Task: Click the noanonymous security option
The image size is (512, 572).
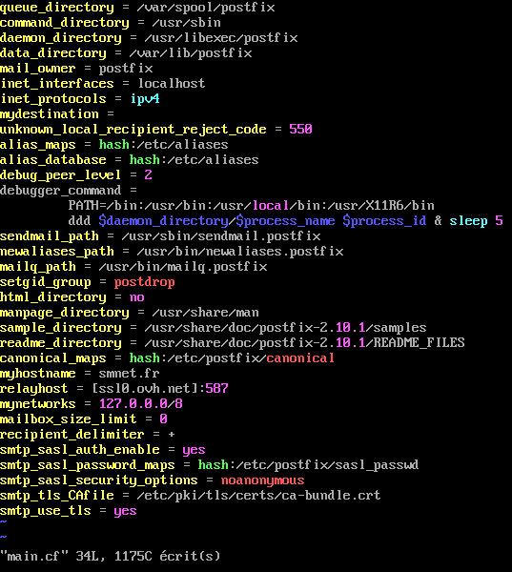Action: 263,480
